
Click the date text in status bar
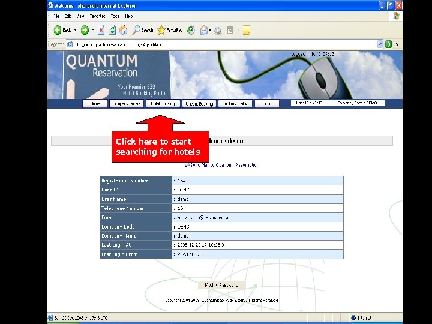81,317
